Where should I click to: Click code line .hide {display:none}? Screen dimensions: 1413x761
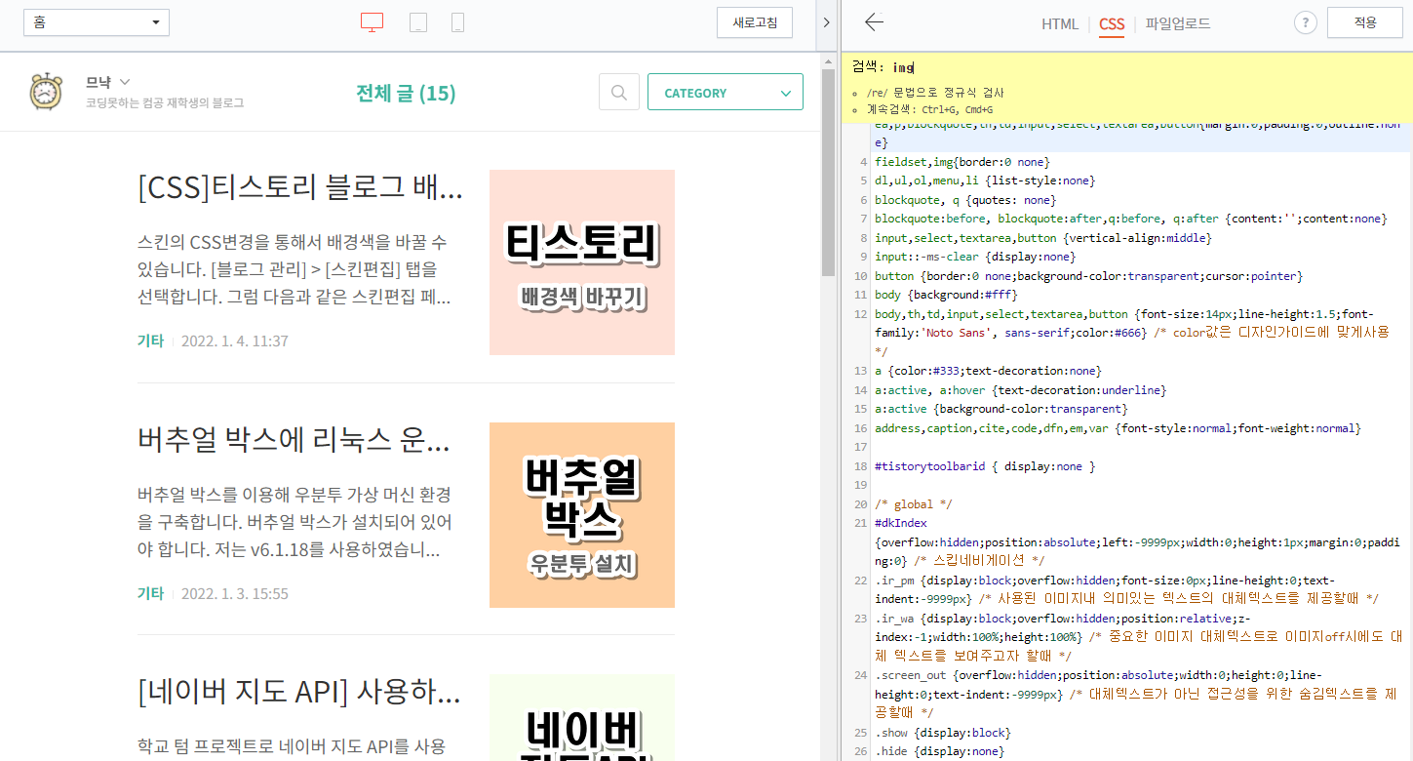(939, 751)
